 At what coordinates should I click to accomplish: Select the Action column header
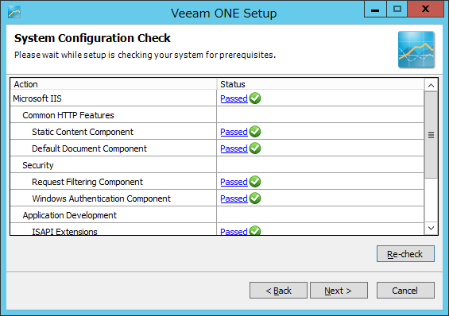click(x=114, y=84)
